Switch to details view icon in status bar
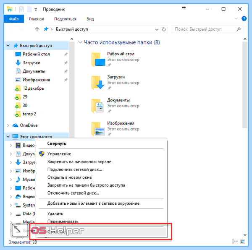The image size is (252, 250). click(x=235, y=242)
